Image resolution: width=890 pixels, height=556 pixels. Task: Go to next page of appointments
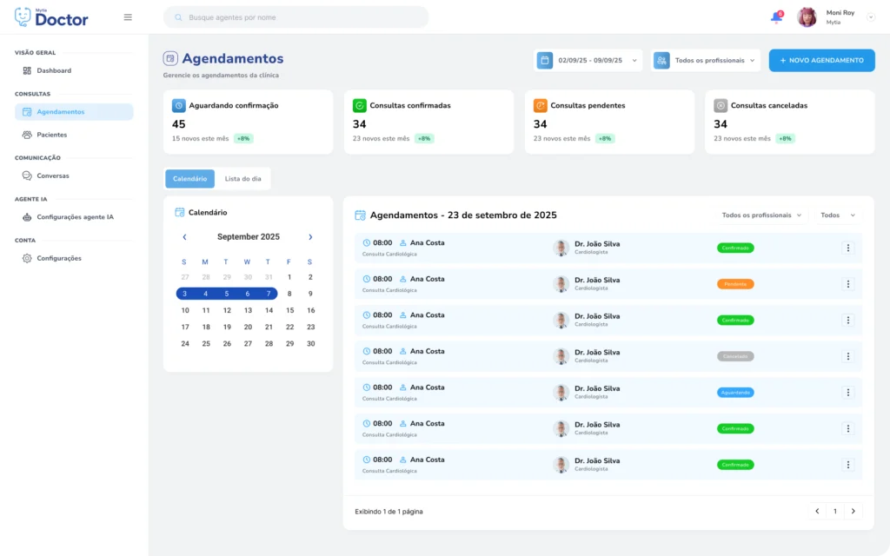(x=853, y=512)
